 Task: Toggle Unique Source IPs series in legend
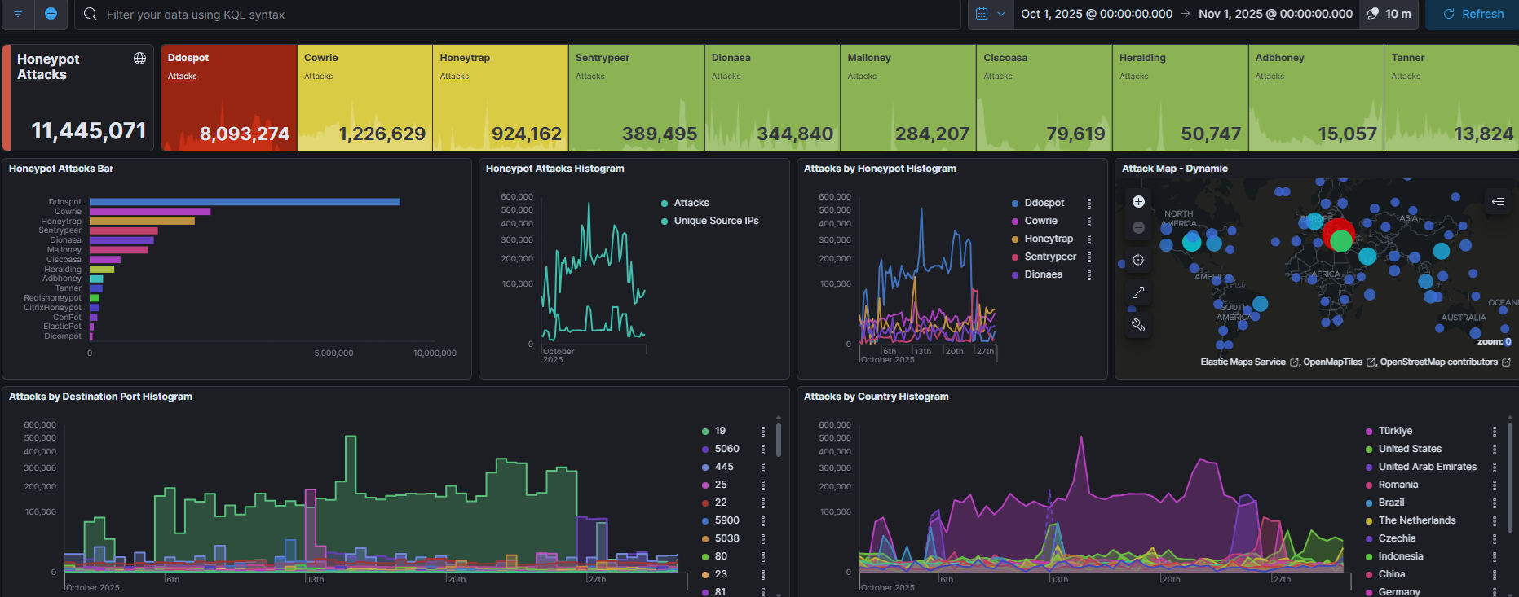(715, 221)
